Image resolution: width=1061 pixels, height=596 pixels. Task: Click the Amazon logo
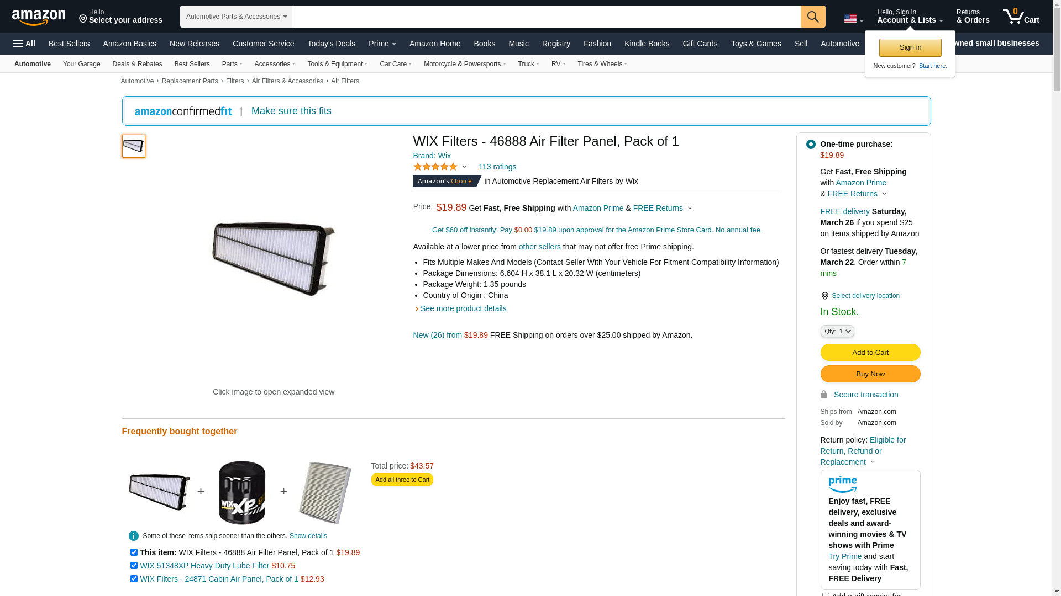(x=39, y=18)
